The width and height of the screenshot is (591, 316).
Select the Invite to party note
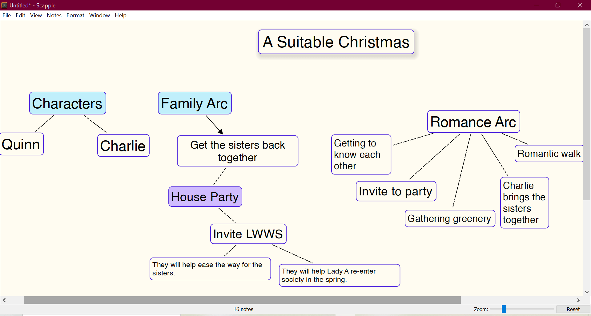coord(396,191)
